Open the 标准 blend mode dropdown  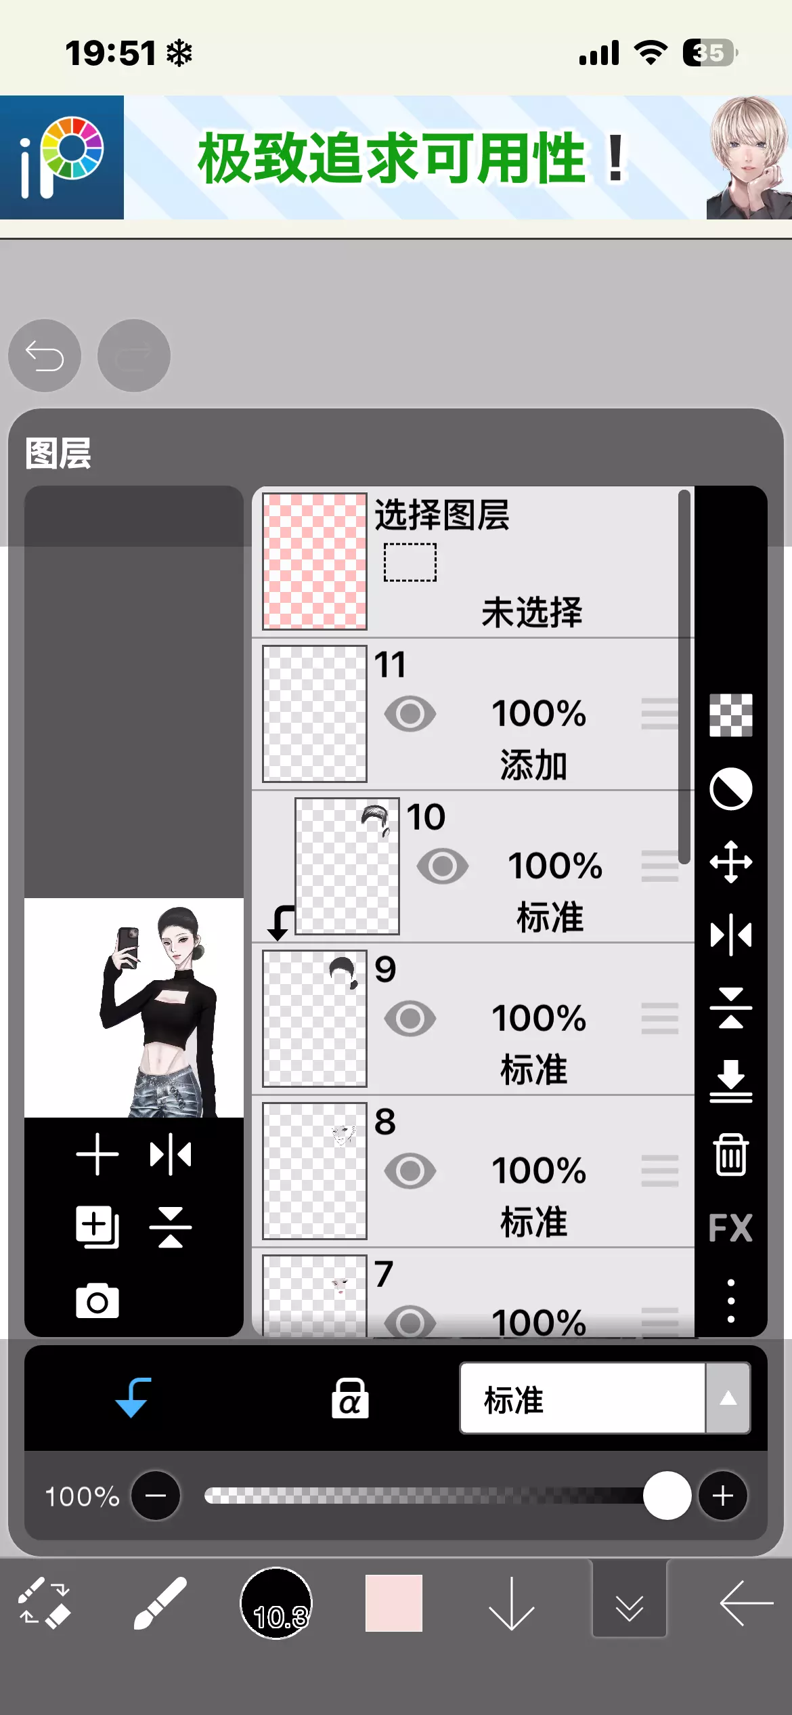click(x=605, y=1398)
